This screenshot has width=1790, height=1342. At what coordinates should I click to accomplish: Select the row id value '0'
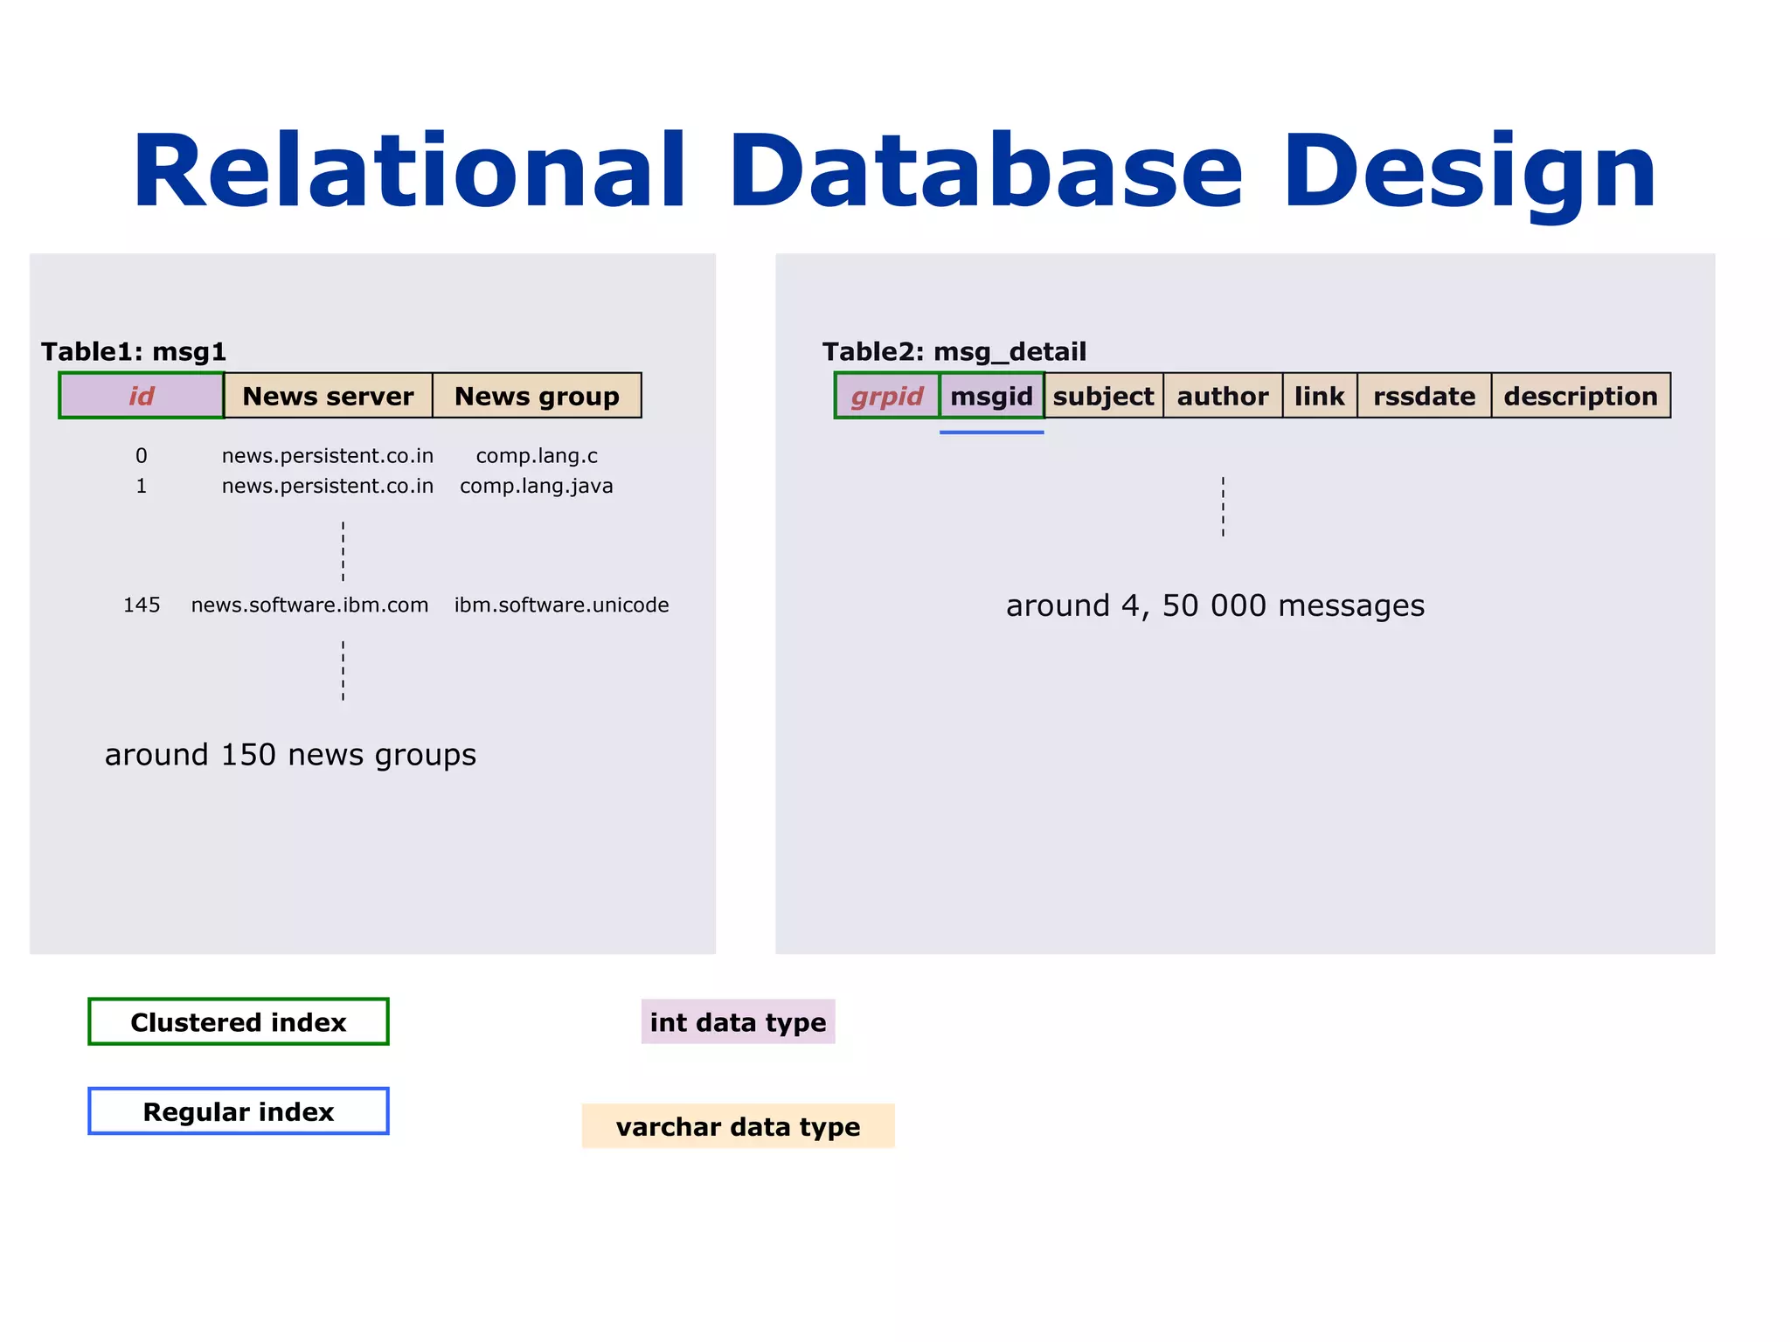click(142, 456)
